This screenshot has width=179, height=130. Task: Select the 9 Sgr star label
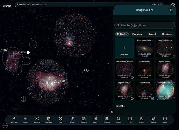coord(55,82)
